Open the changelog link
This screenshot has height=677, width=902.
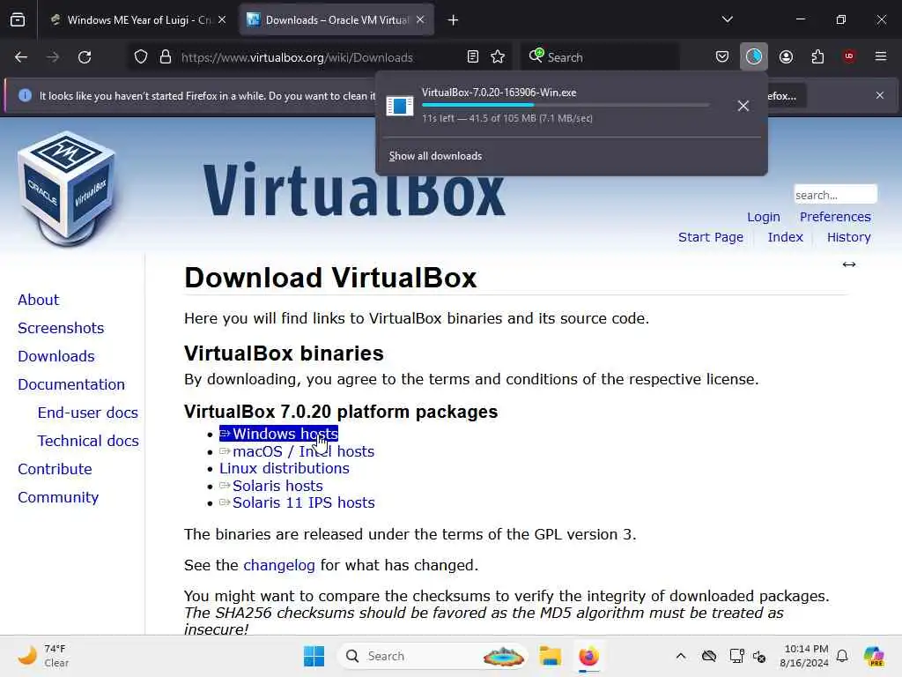pyautogui.click(x=279, y=565)
